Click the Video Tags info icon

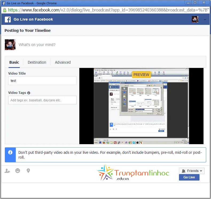29,93
